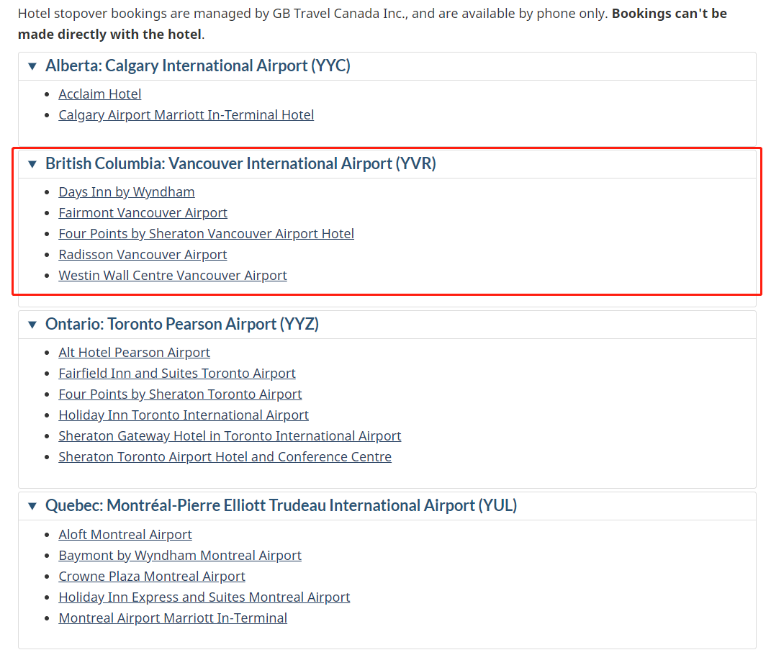Open Holiday Inn Toronto International Airport link
Screen dimensions: 771x655
pyautogui.click(x=184, y=415)
